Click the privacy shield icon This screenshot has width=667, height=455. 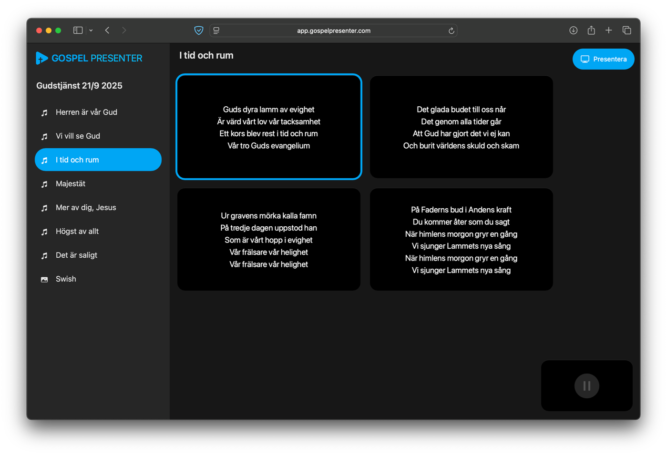point(199,30)
